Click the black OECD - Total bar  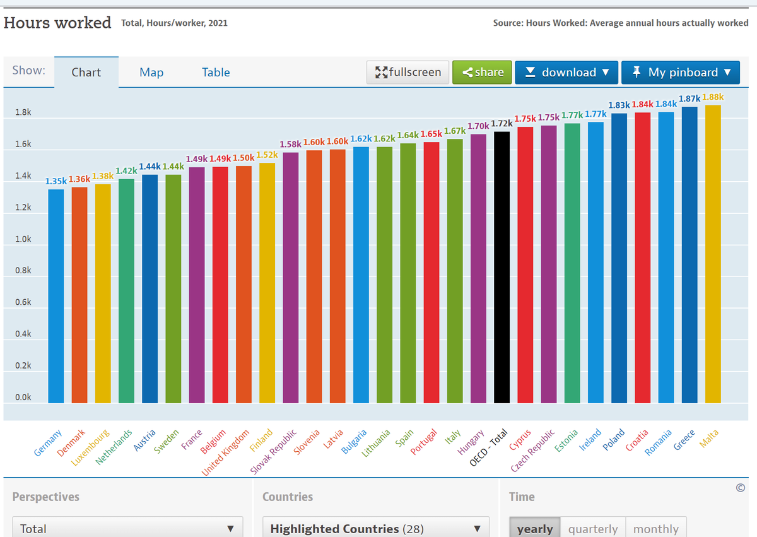tap(502, 267)
